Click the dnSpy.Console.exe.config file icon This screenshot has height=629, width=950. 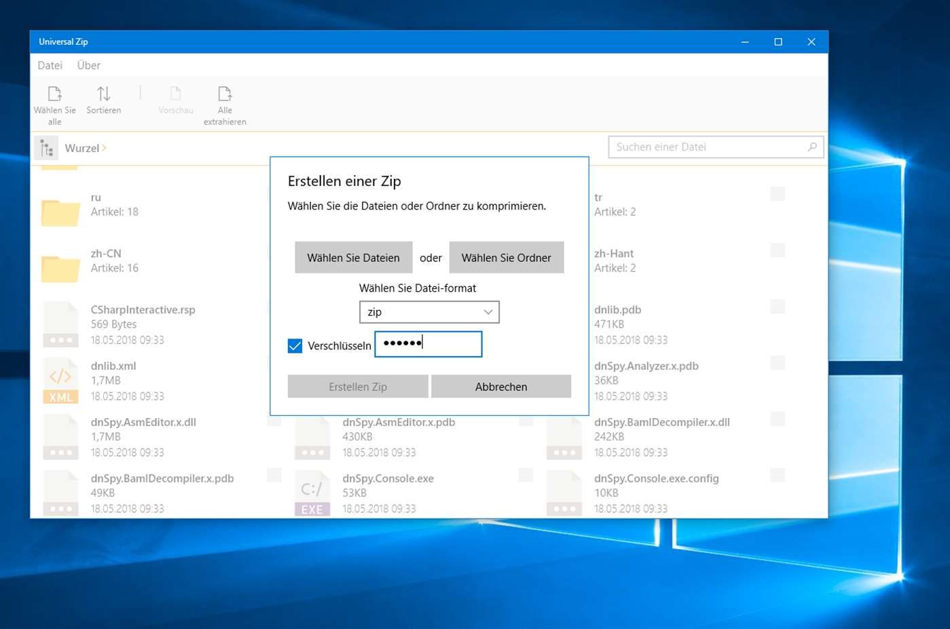(x=564, y=493)
